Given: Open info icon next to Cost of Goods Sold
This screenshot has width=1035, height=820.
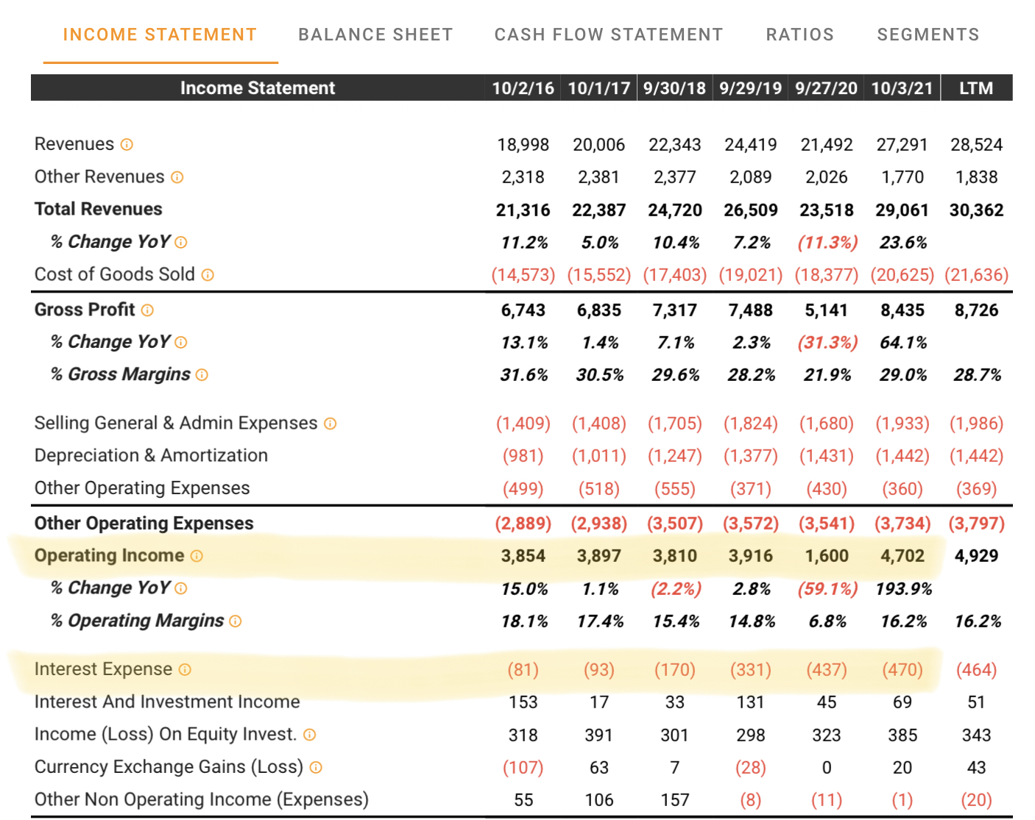Looking at the screenshot, I should pos(208,274).
